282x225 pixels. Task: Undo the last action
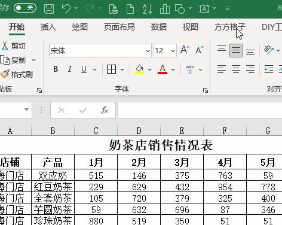click(x=66, y=8)
